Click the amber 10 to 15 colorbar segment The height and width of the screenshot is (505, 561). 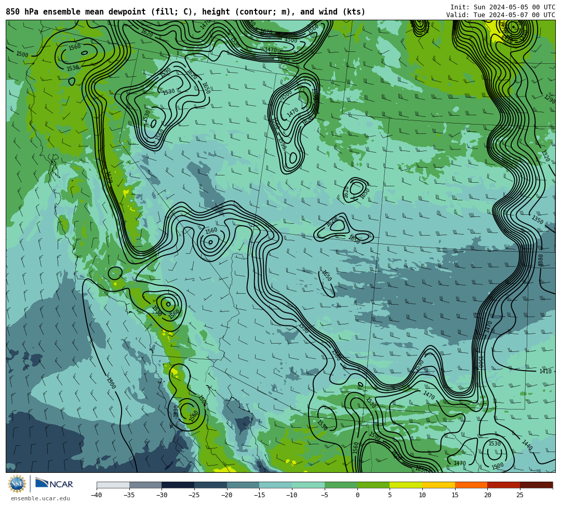coord(438,485)
